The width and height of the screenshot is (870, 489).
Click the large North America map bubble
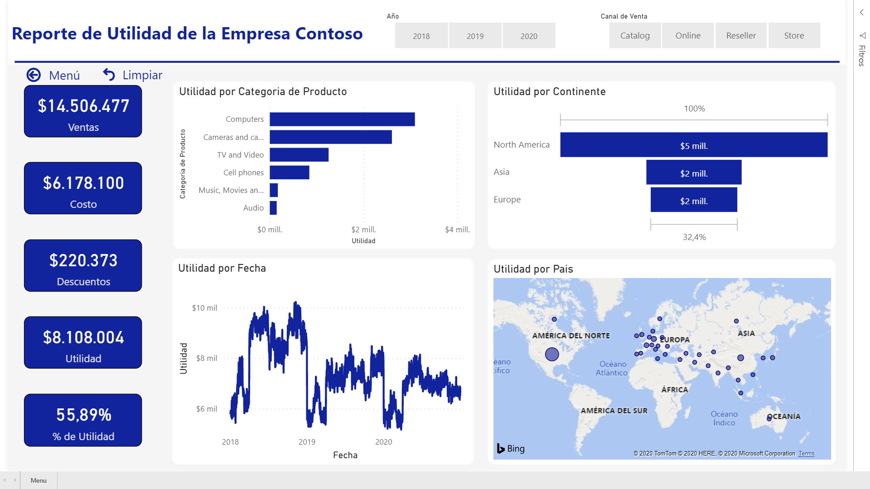(552, 354)
